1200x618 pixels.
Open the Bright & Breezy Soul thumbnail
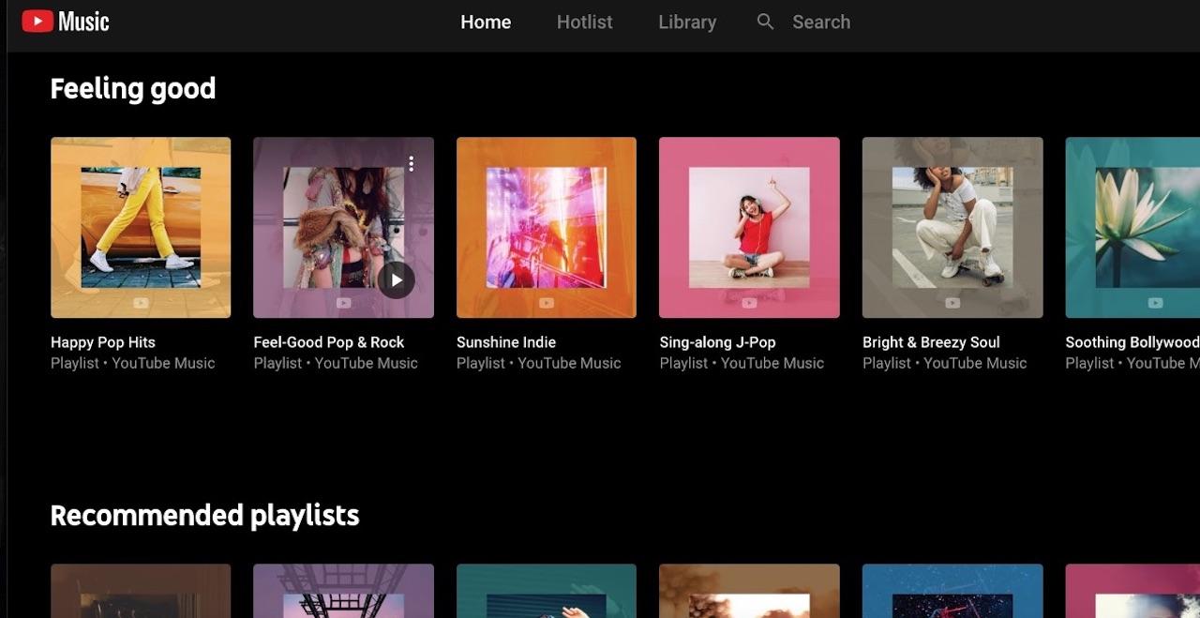[952, 228]
